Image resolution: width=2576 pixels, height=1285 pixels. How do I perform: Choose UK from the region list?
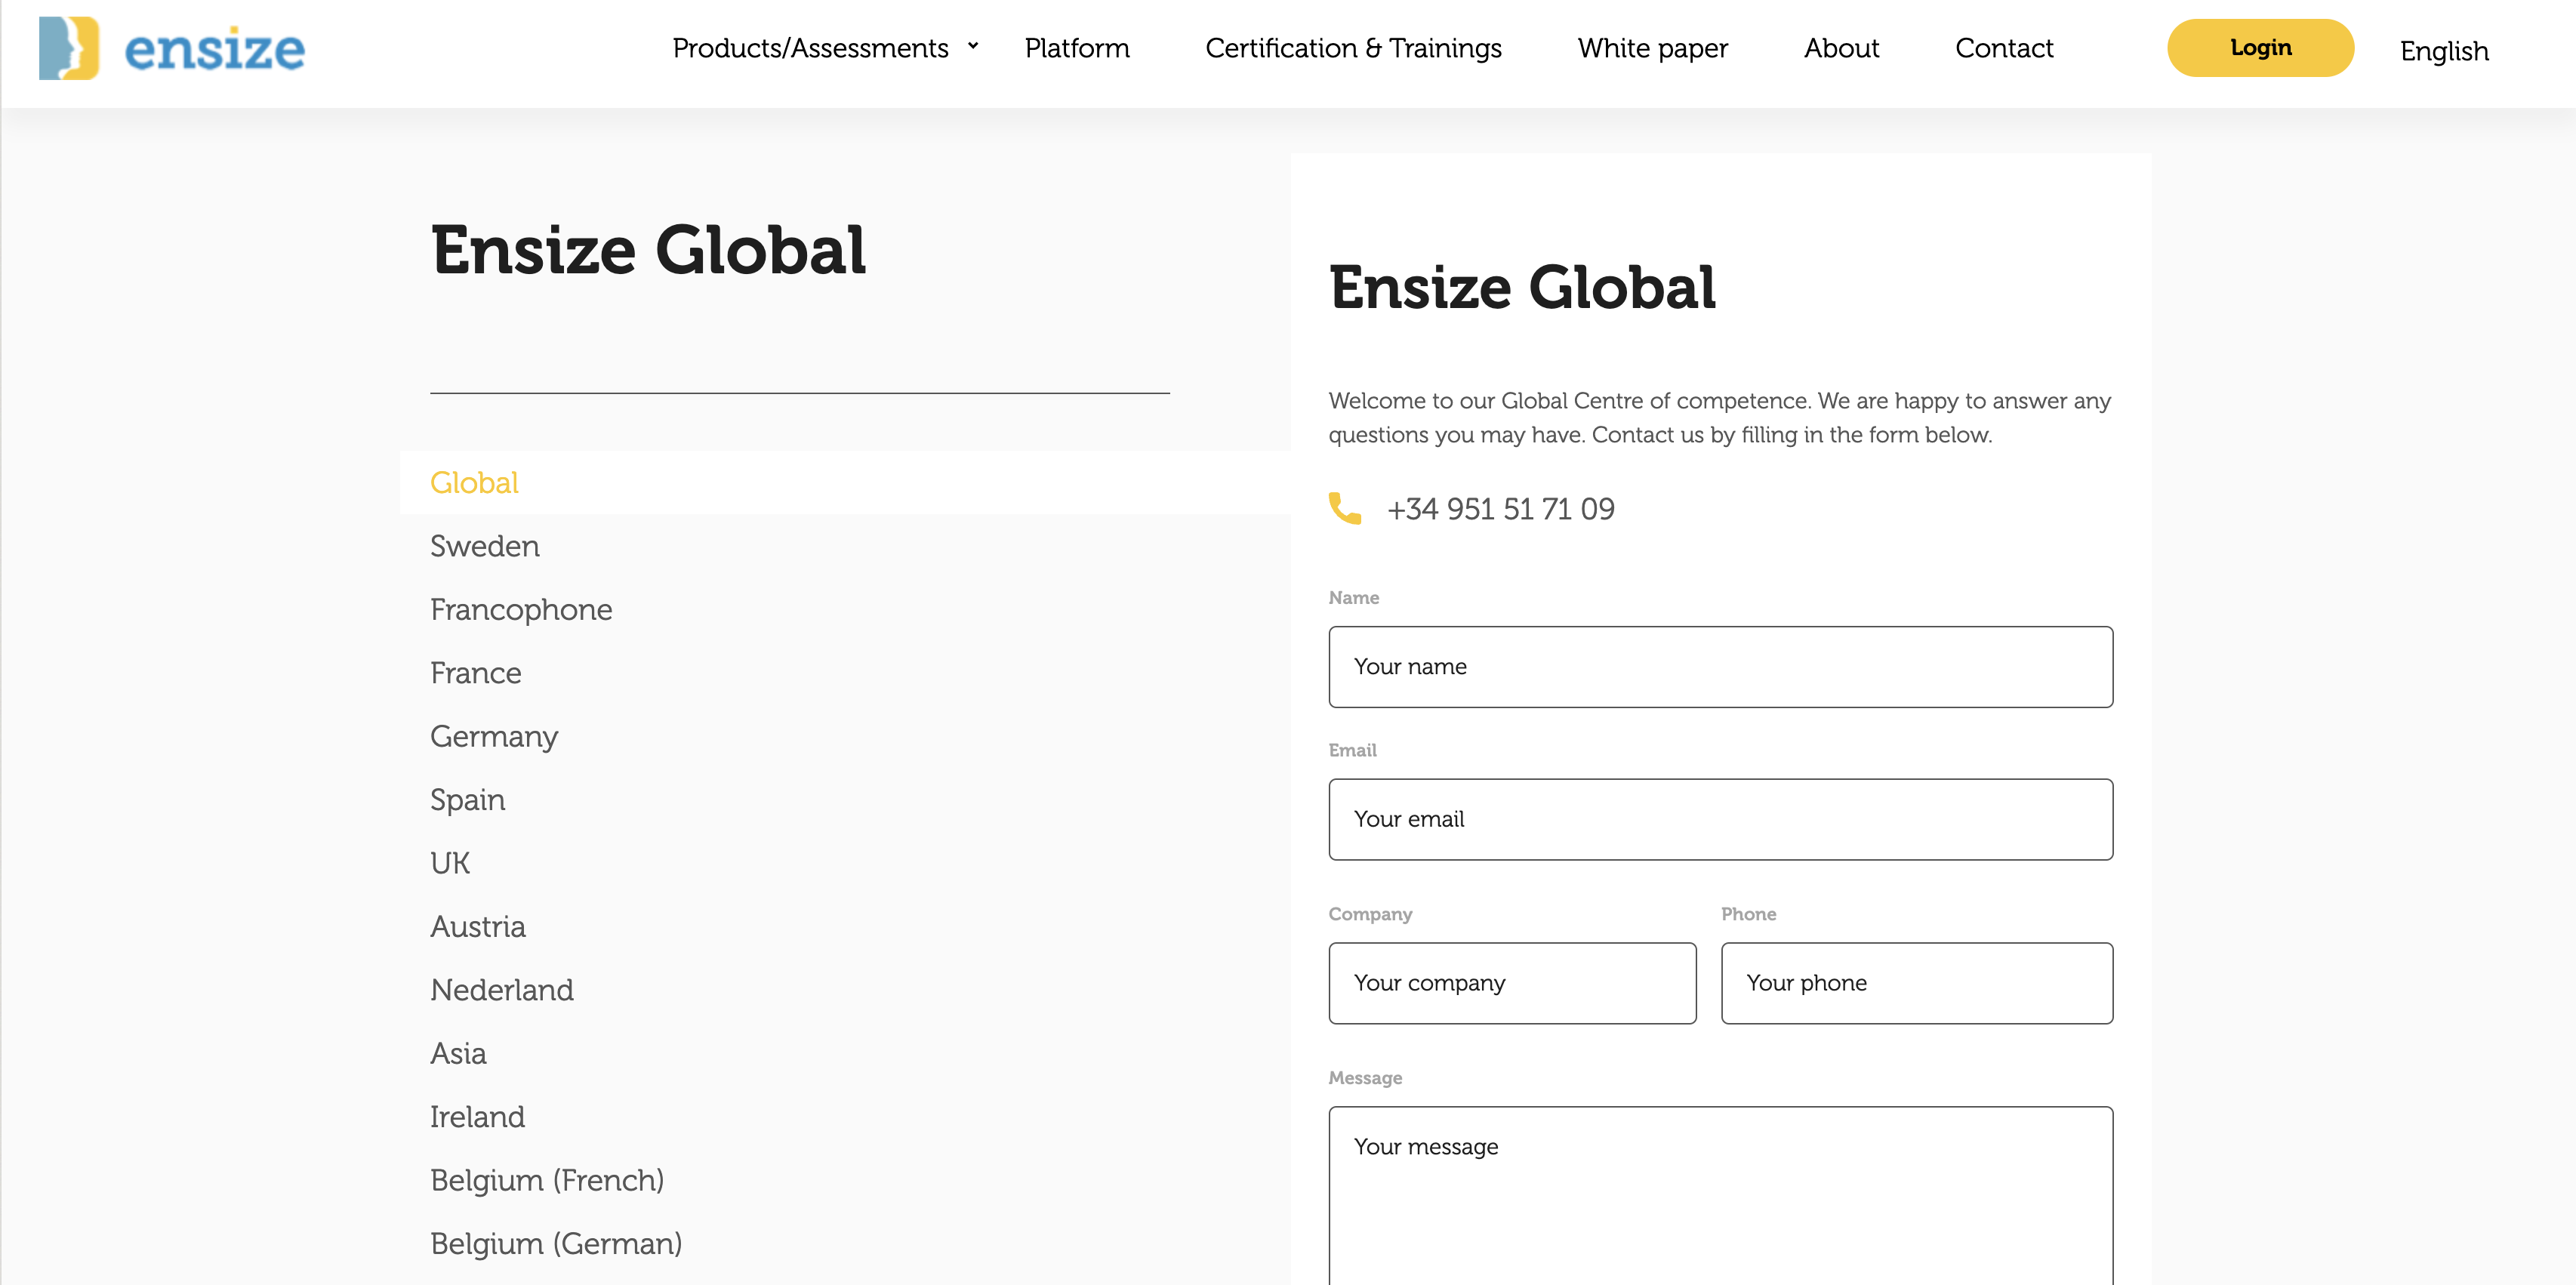(450, 863)
